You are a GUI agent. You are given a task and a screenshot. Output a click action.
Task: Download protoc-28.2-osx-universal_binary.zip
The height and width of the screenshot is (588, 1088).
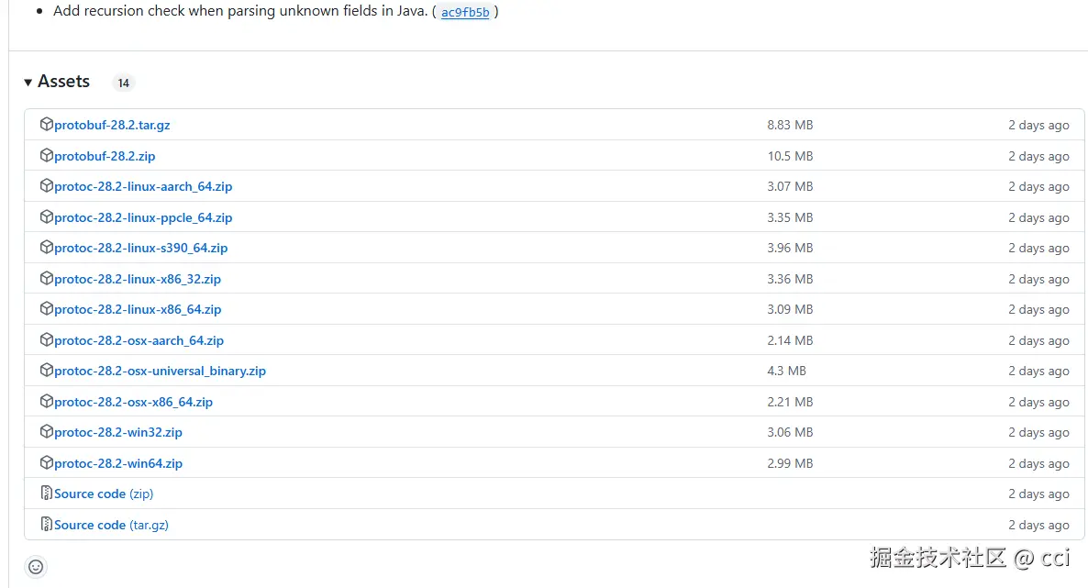click(161, 371)
